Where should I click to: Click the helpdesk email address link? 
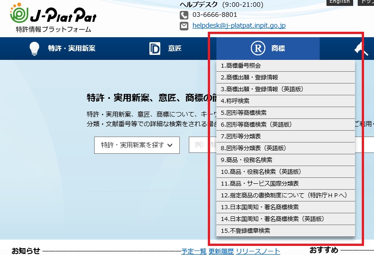tap(239, 25)
